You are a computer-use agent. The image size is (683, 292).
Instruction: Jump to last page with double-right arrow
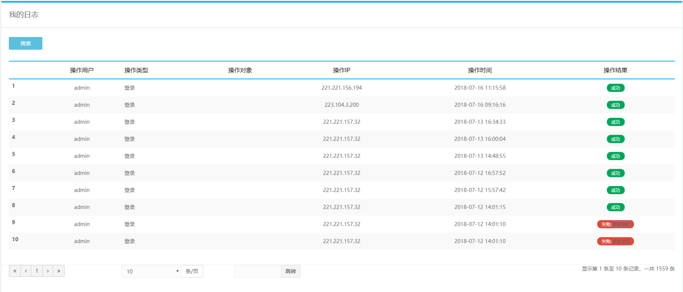pyautogui.click(x=59, y=271)
